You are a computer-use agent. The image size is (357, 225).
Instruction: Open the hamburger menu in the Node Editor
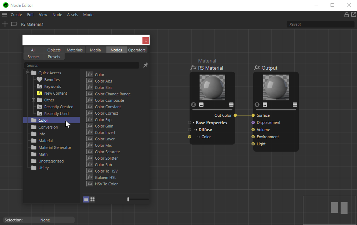(x=5, y=15)
